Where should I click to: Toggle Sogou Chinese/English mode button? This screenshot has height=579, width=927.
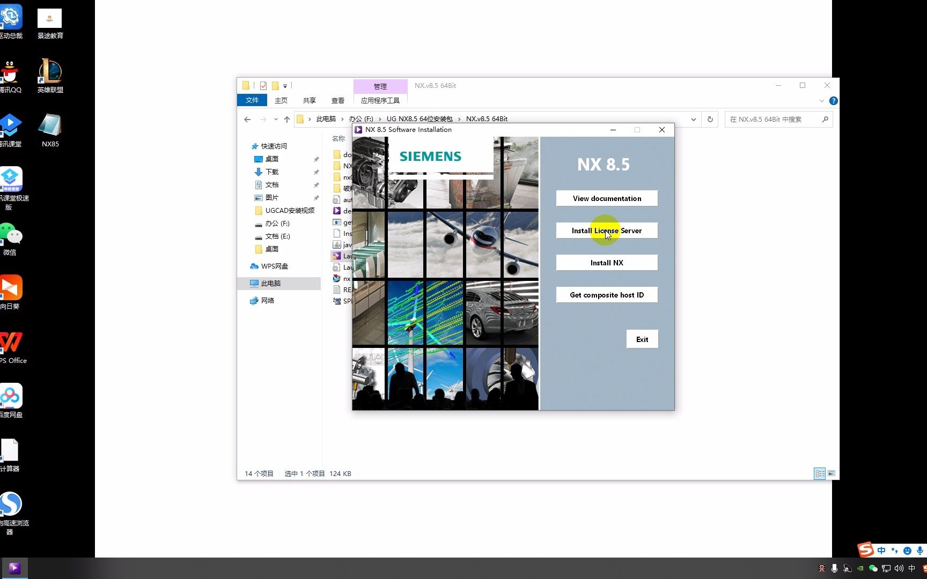click(x=881, y=551)
